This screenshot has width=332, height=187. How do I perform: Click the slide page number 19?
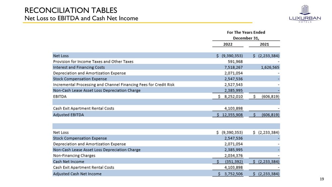click(x=321, y=179)
